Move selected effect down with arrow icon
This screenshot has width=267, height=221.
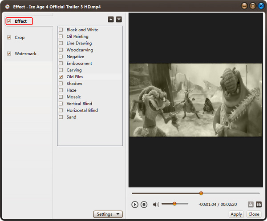coord(119,20)
